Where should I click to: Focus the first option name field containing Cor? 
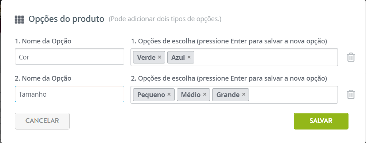click(70, 56)
